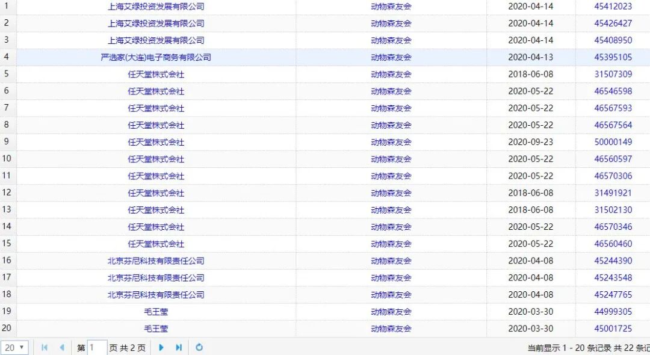Viewport: 650px width, 355px height.
Task: Open registration number 31507309
Action: (613, 74)
